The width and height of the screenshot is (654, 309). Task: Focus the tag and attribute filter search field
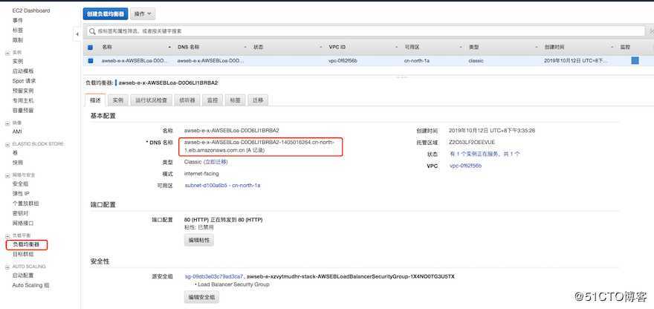tap(366, 31)
